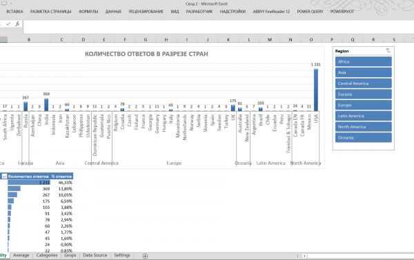This screenshot has width=414, height=260.
Task: Click the chart title КОЛИЧЕСТВО ОТВЕТОВ В РАЗРЕЗЕ СТРАН
Action: [x=146, y=54]
